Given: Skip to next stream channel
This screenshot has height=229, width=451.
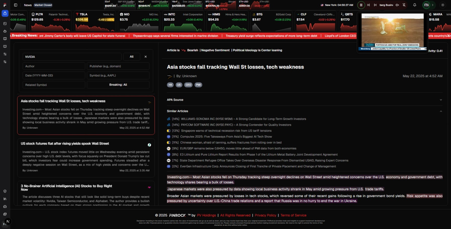Looking at the screenshot, I should pyautogui.click(x=375, y=5).
